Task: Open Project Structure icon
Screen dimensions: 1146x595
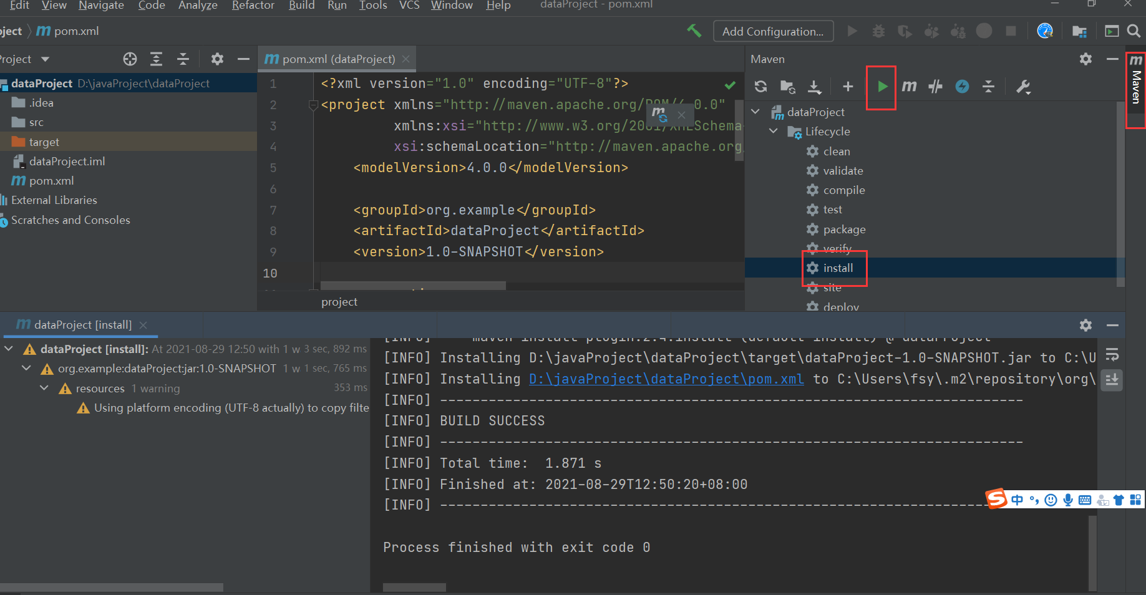Action: click(x=1079, y=31)
